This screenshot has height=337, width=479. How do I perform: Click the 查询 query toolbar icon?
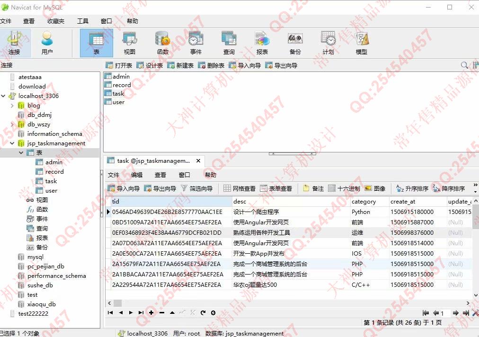coord(229,43)
